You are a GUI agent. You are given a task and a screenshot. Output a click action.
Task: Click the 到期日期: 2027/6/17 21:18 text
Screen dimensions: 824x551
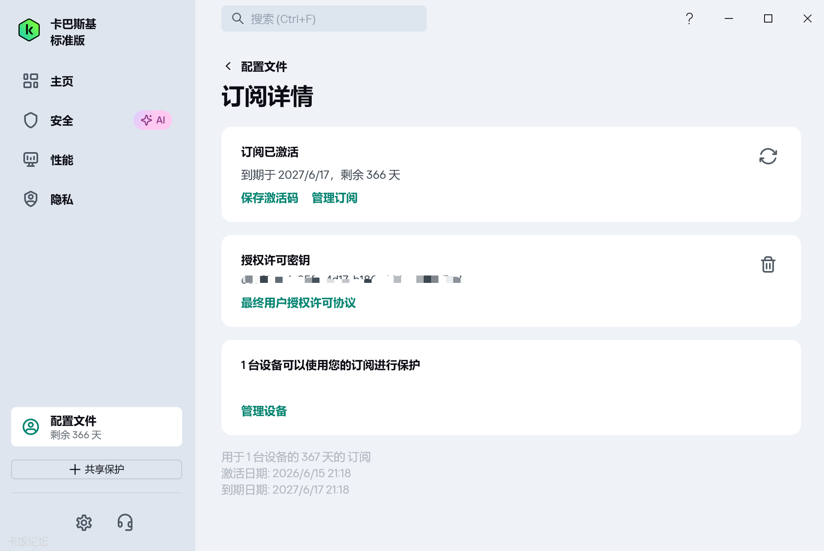[285, 490]
